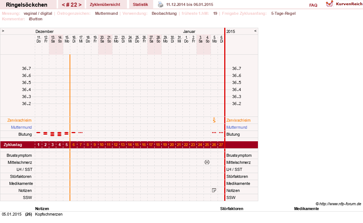
Task: Click temperature 36.2 on right axis
Action: point(236,104)
